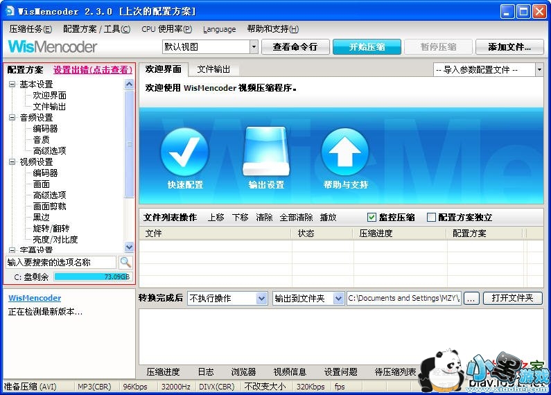Open the 压缩任务(E) menu
551x395 pixels.
point(30,29)
